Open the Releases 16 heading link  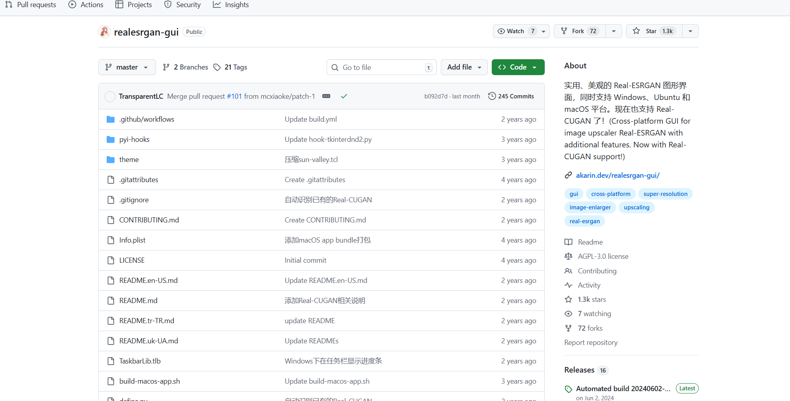coord(586,370)
